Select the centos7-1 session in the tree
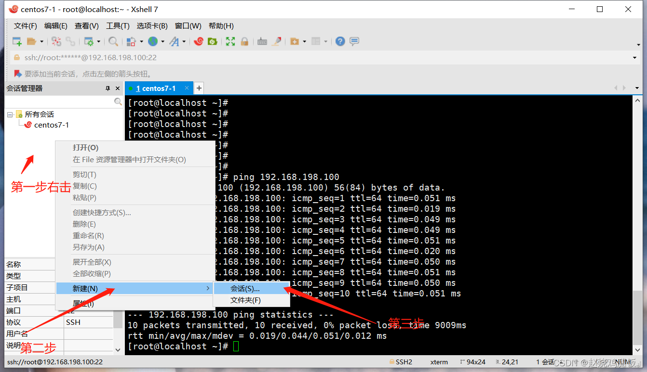Viewport: 647px width, 372px height. click(51, 125)
